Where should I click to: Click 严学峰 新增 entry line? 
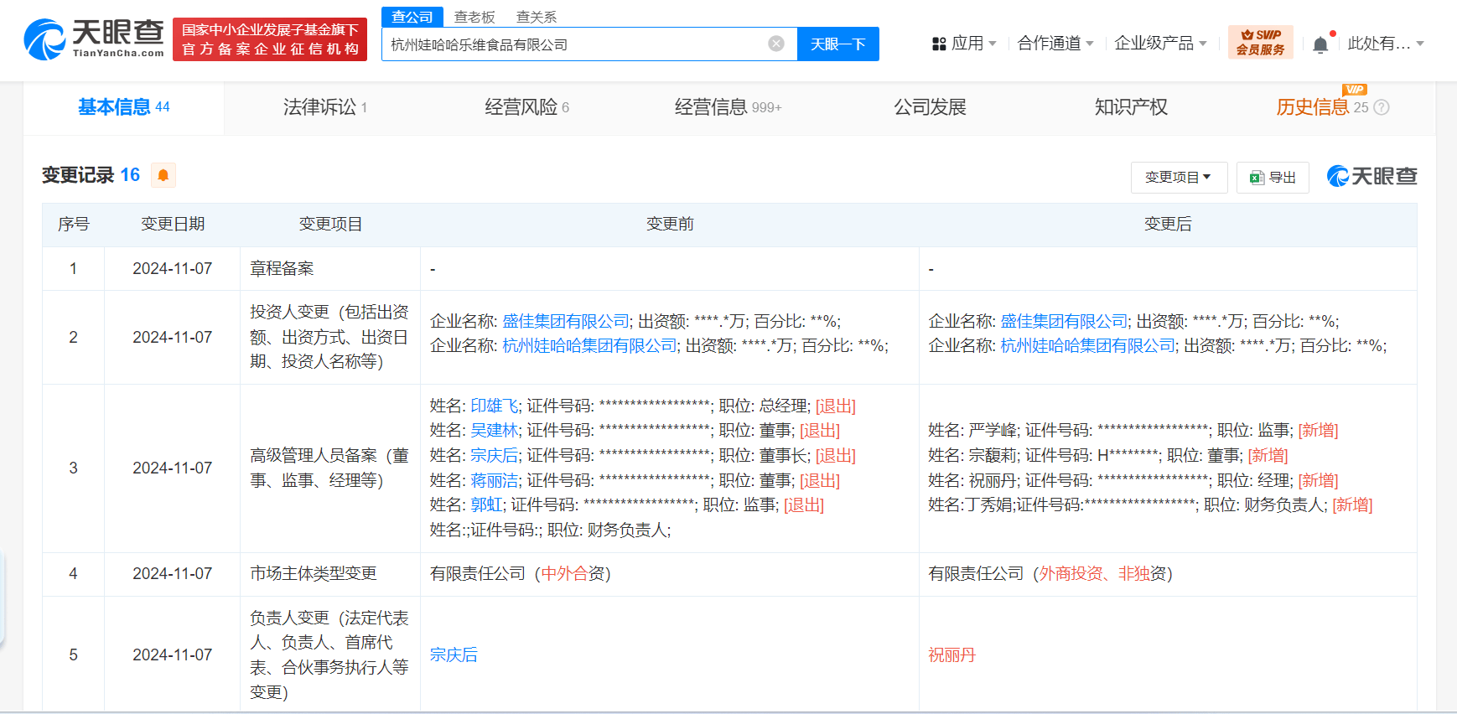1133,430
